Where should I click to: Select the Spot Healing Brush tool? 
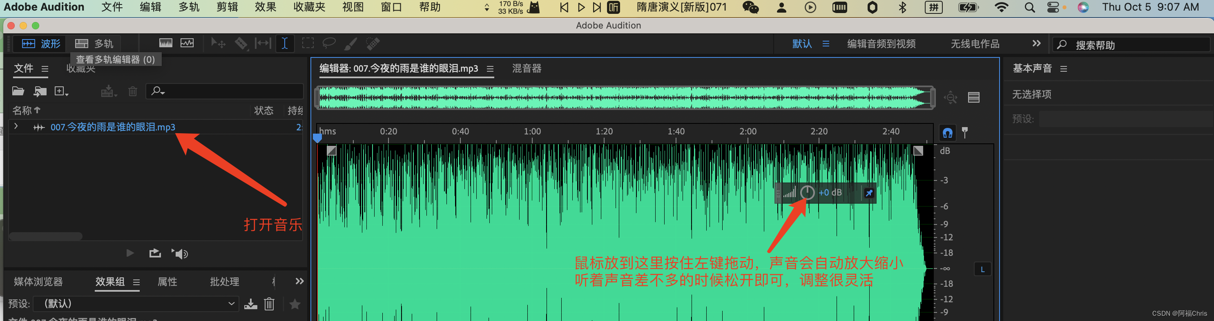coord(373,44)
